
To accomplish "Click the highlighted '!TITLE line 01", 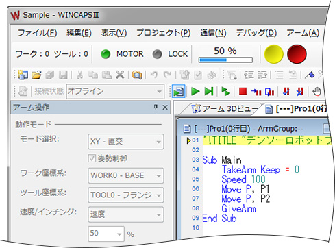I will [x=266, y=140].
